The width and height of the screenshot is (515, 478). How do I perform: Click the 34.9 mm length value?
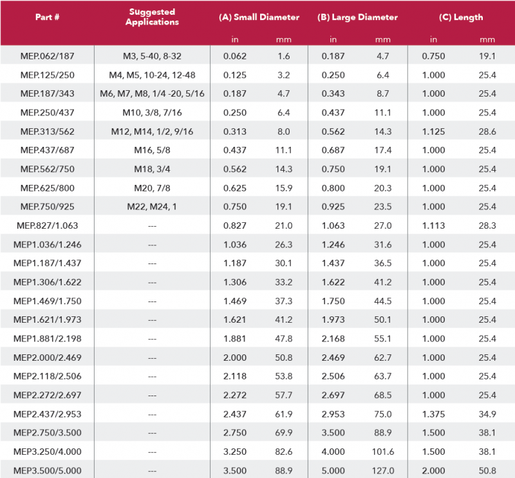pyautogui.click(x=487, y=414)
